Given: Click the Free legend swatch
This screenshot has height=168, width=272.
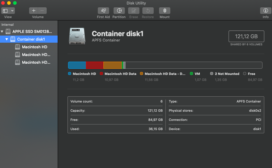Looking at the screenshot, I should pos(245,73).
